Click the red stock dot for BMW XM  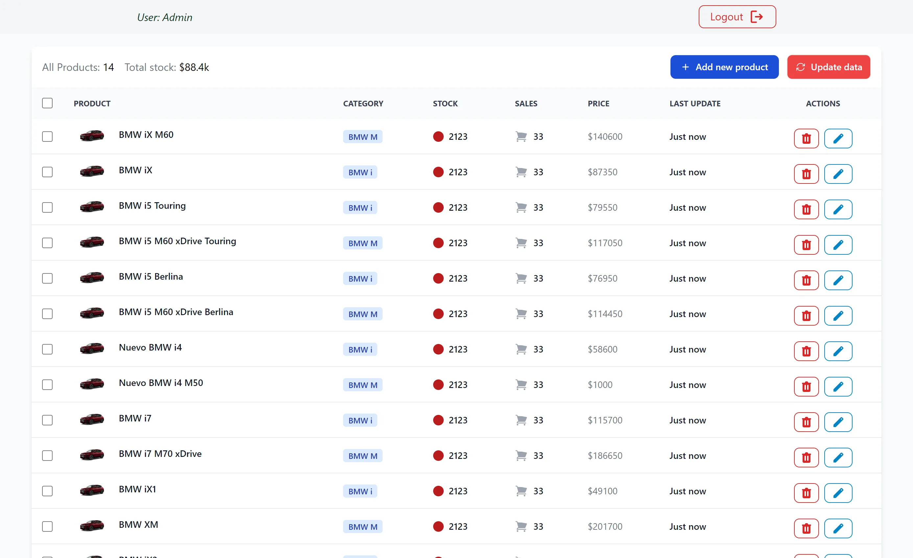[x=438, y=527]
